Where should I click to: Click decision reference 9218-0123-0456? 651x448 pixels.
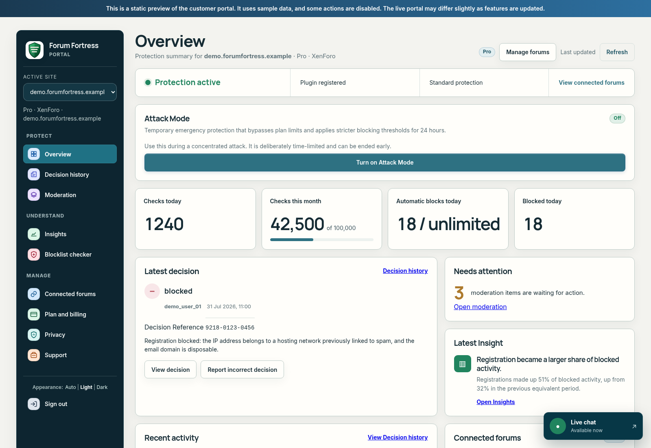point(230,327)
